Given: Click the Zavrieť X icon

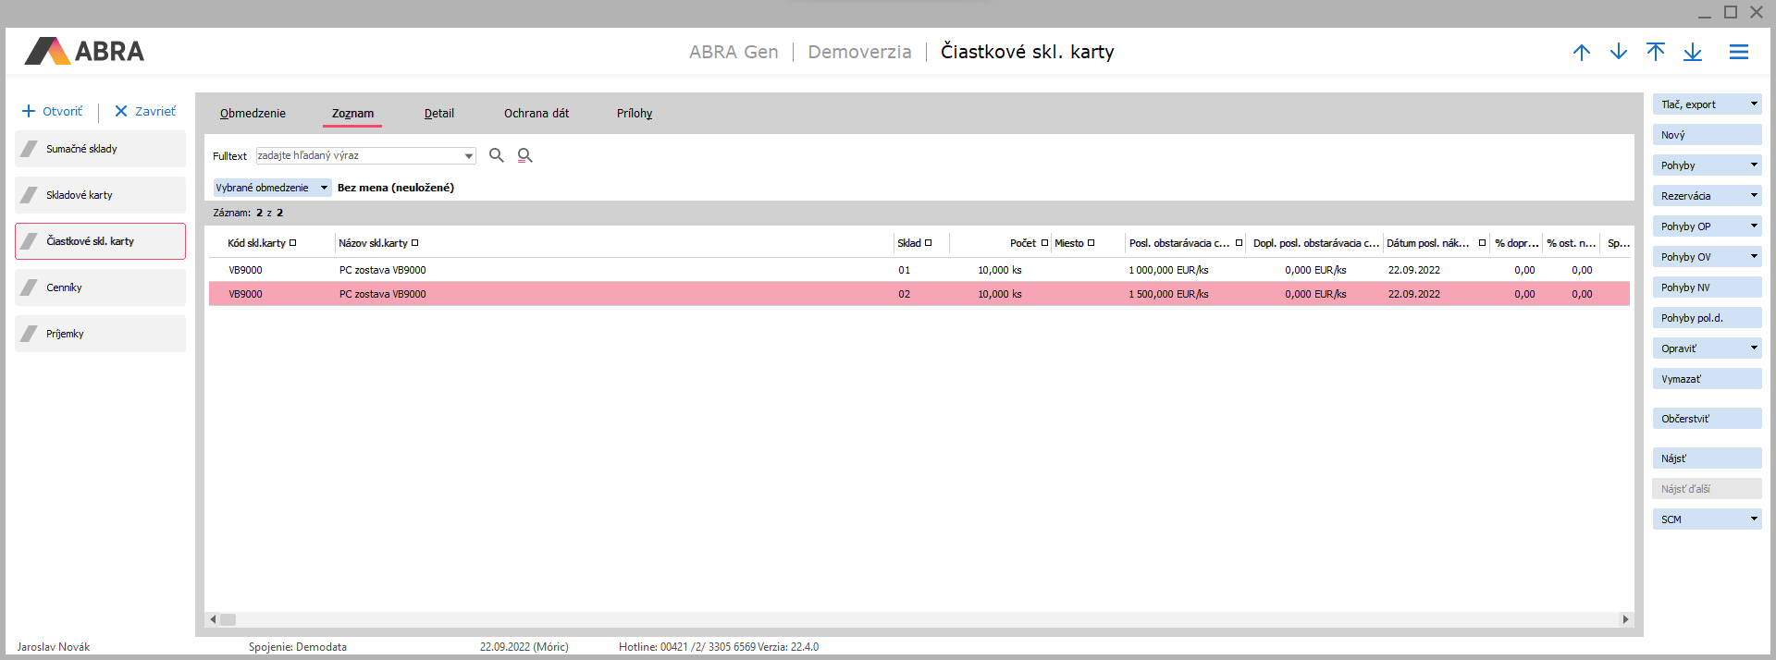Looking at the screenshot, I should point(120,111).
